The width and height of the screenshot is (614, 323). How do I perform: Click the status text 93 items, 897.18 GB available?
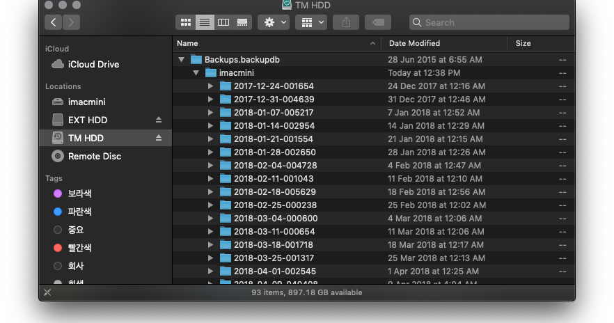(306, 292)
